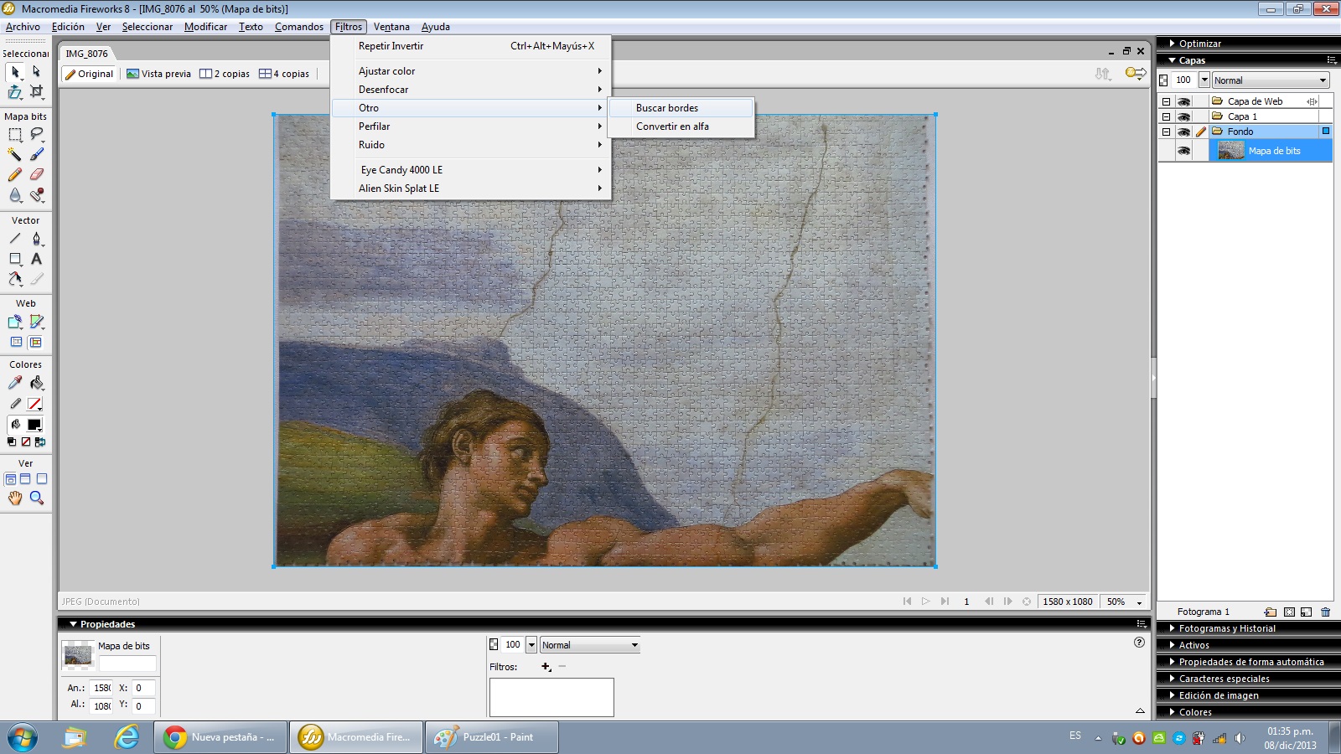Open the Desenfocar submenu

pyautogui.click(x=470, y=90)
